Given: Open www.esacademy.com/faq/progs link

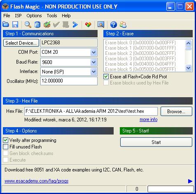Looking at the screenshot, I should tap(37, 181).
